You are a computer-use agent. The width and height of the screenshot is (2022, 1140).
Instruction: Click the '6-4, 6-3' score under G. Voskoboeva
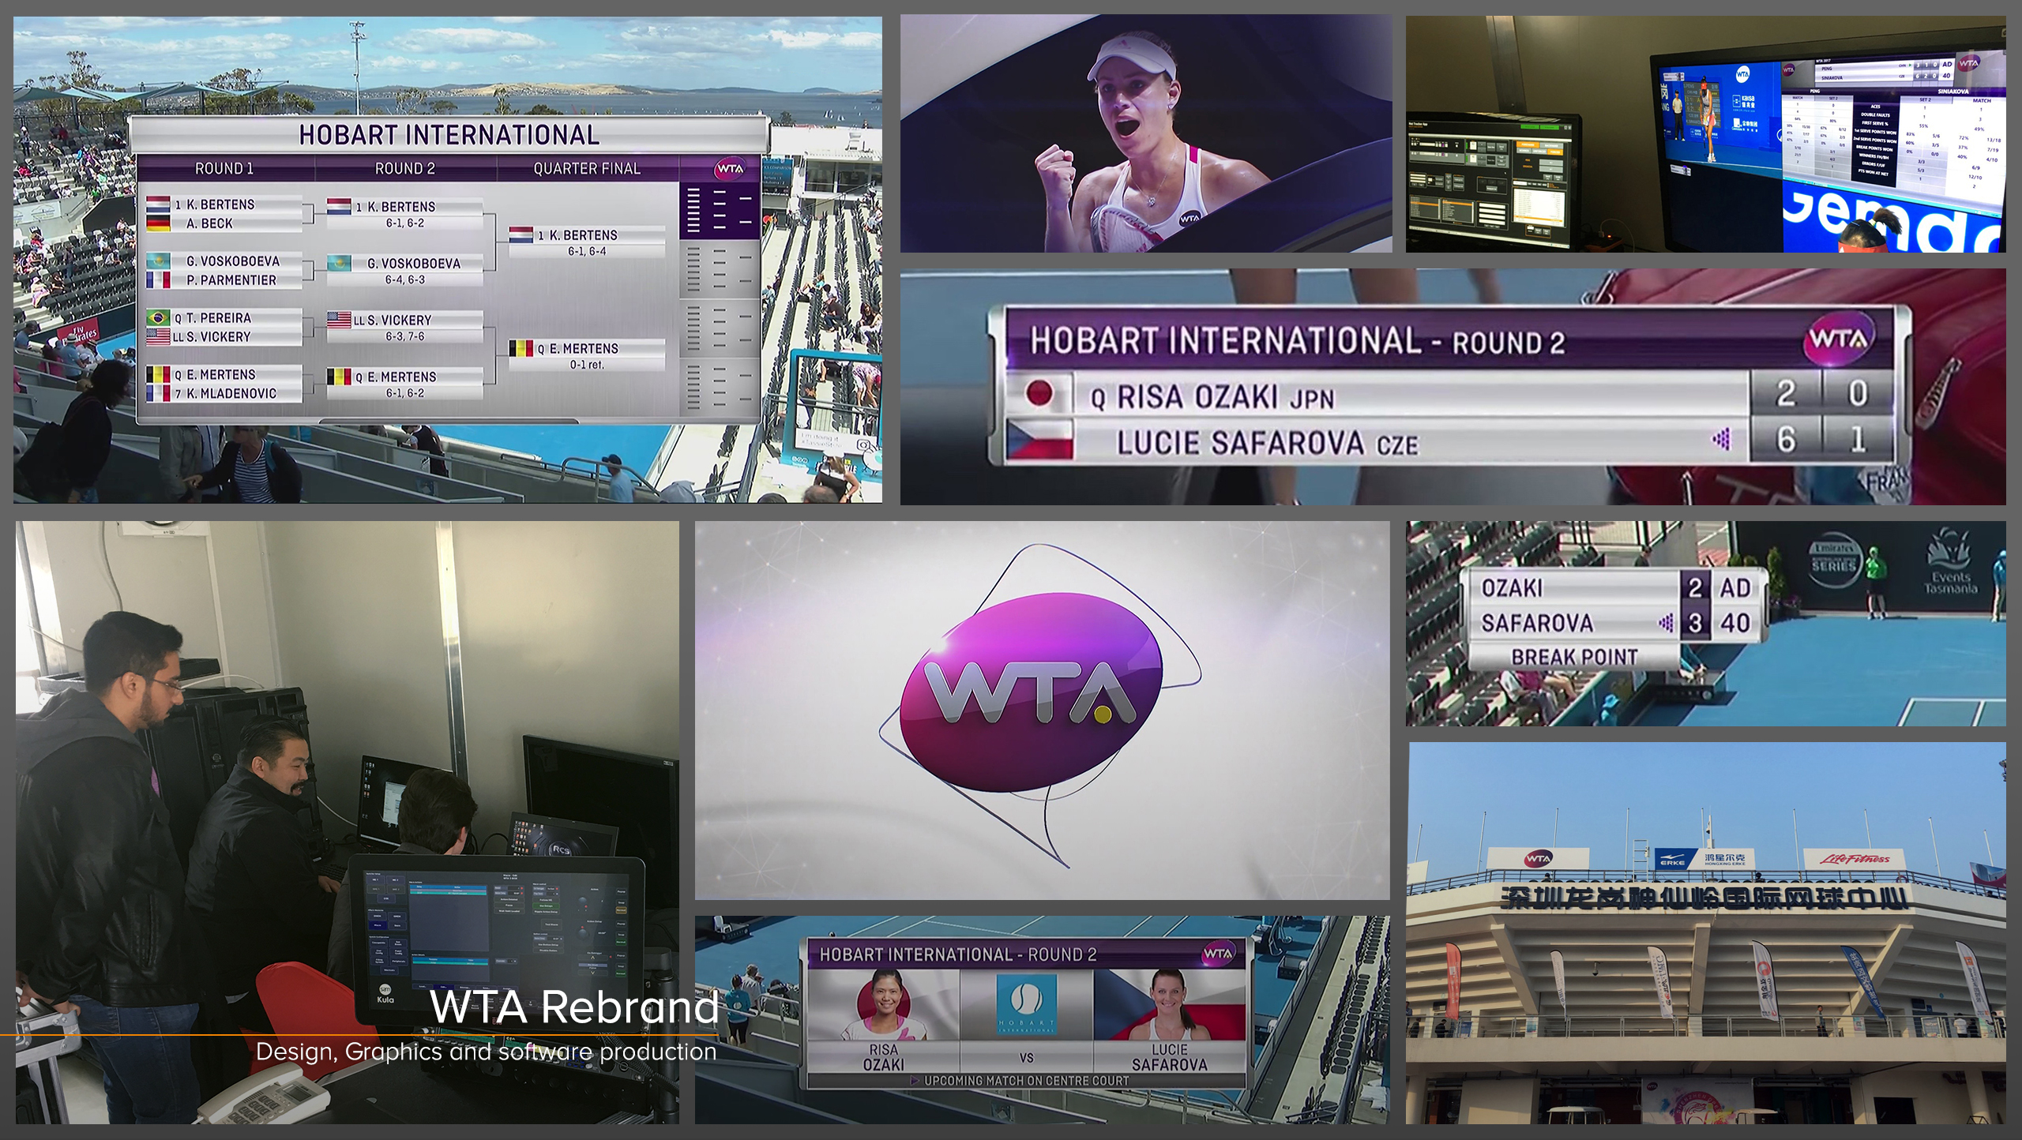405,279
